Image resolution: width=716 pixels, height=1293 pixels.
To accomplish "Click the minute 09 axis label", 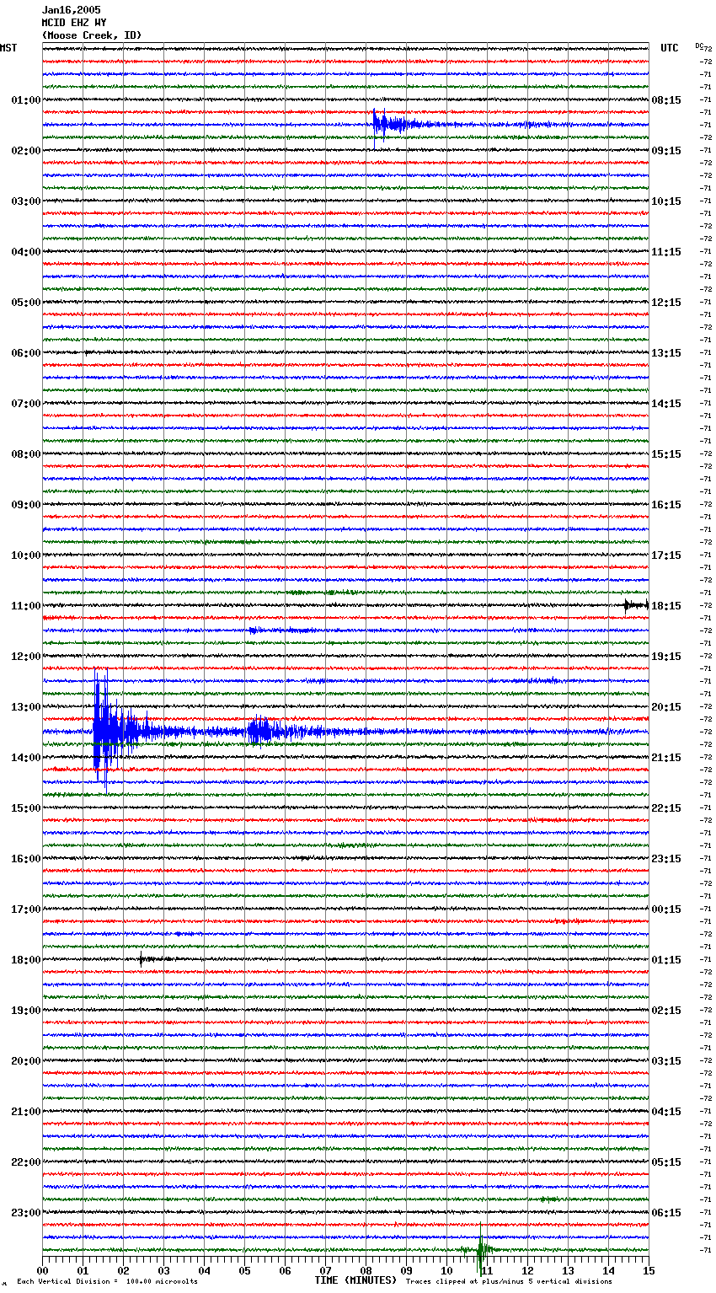I will (x=406, y=1270).
